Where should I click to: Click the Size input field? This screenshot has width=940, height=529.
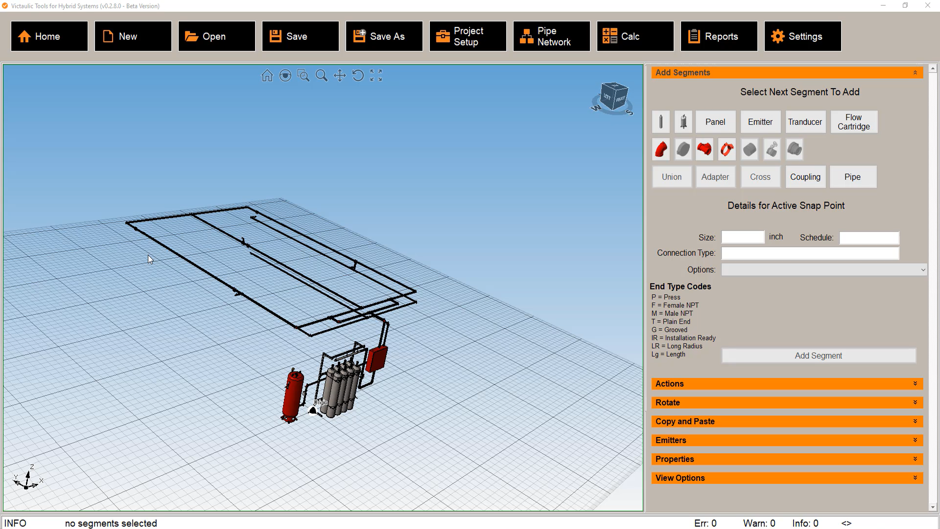(743, 237)
